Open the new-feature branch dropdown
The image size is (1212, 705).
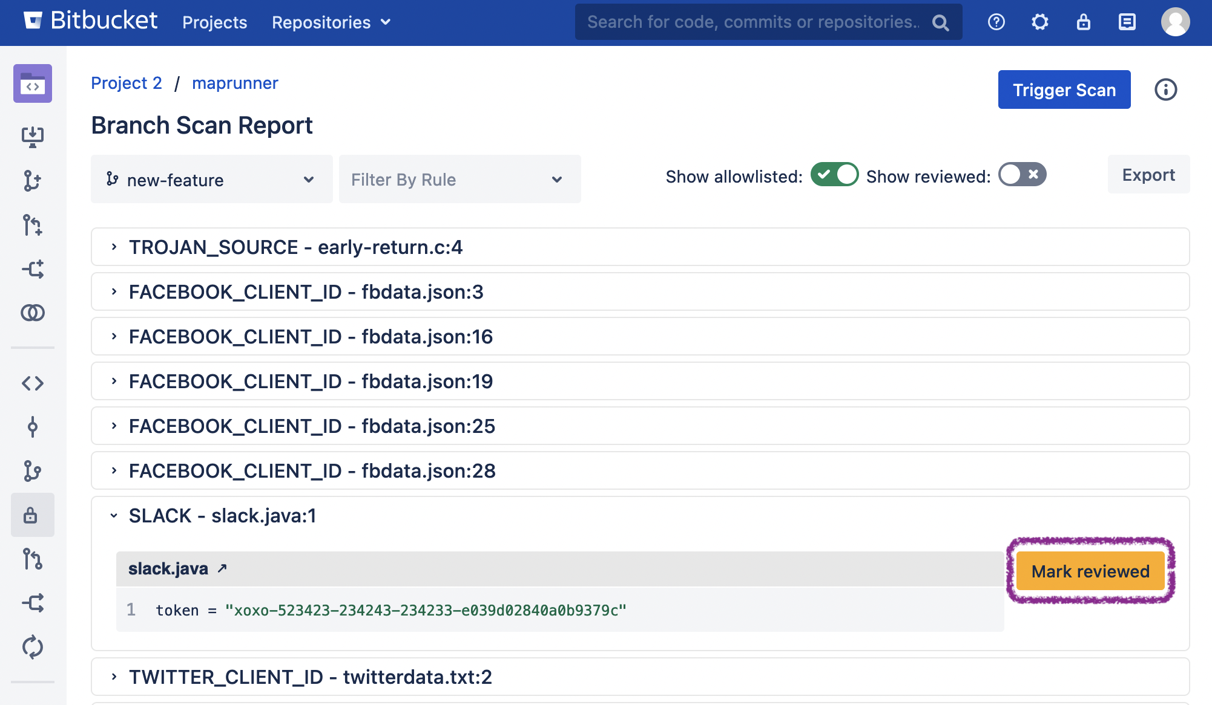[211, 180]
